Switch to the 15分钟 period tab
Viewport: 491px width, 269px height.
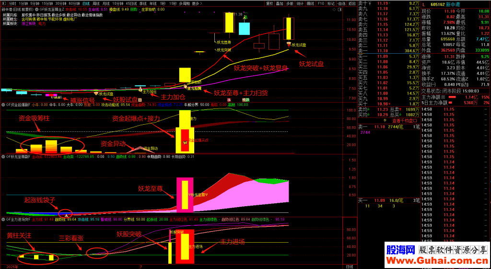coord(47,4)
